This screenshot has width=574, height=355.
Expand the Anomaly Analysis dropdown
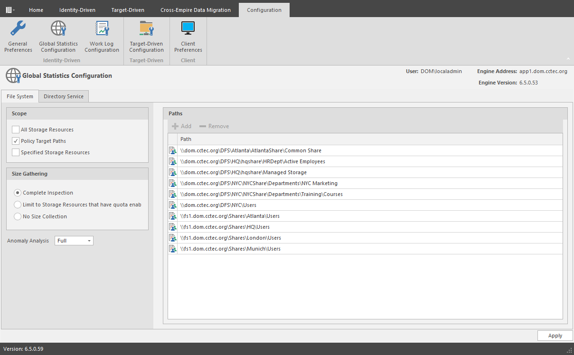[89, 241]
